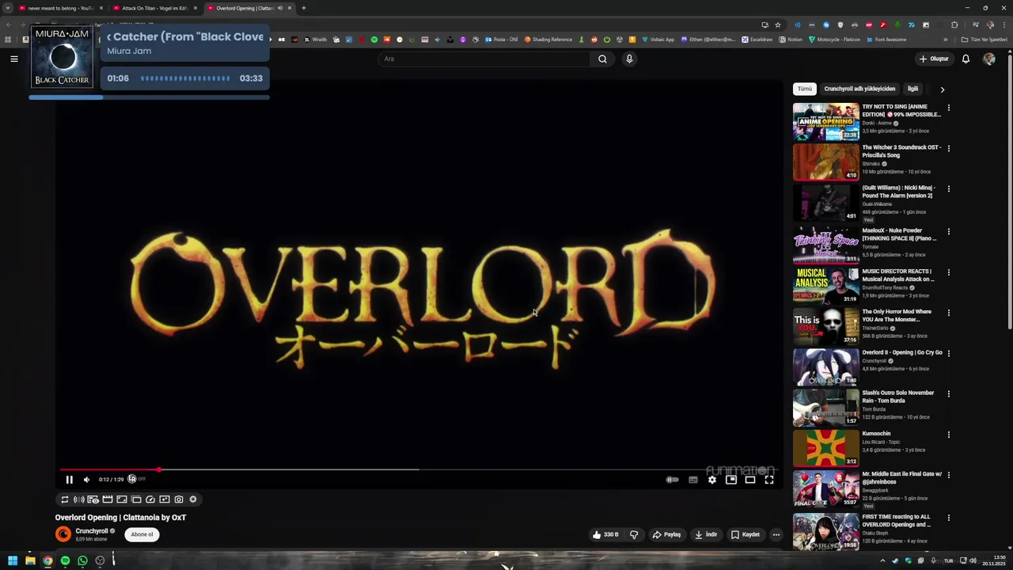Image resolution: width=1013 pixels, height=570 pixels.
Task: Seek in the Black Catcher track waveform
Action: (185, 78)
